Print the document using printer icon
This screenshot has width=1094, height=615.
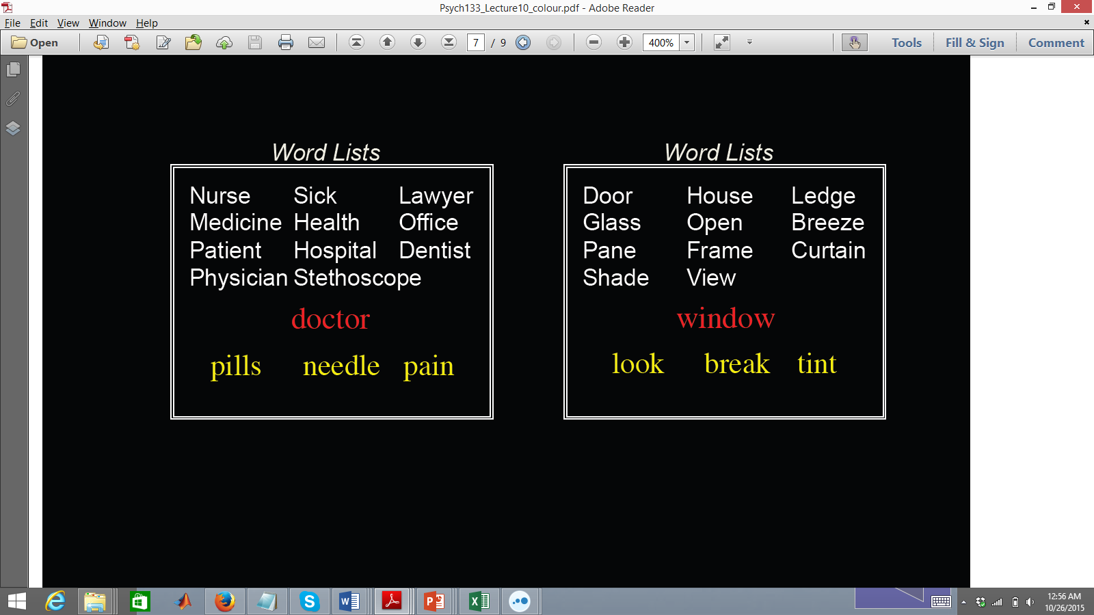(286, 42)
